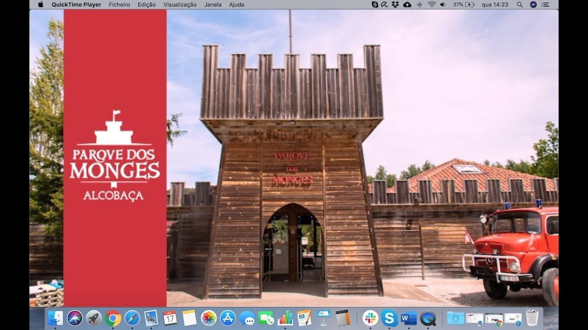588x330 pixels.
Task: Open Skype from the Dock
Action: [x=390, y=318]
